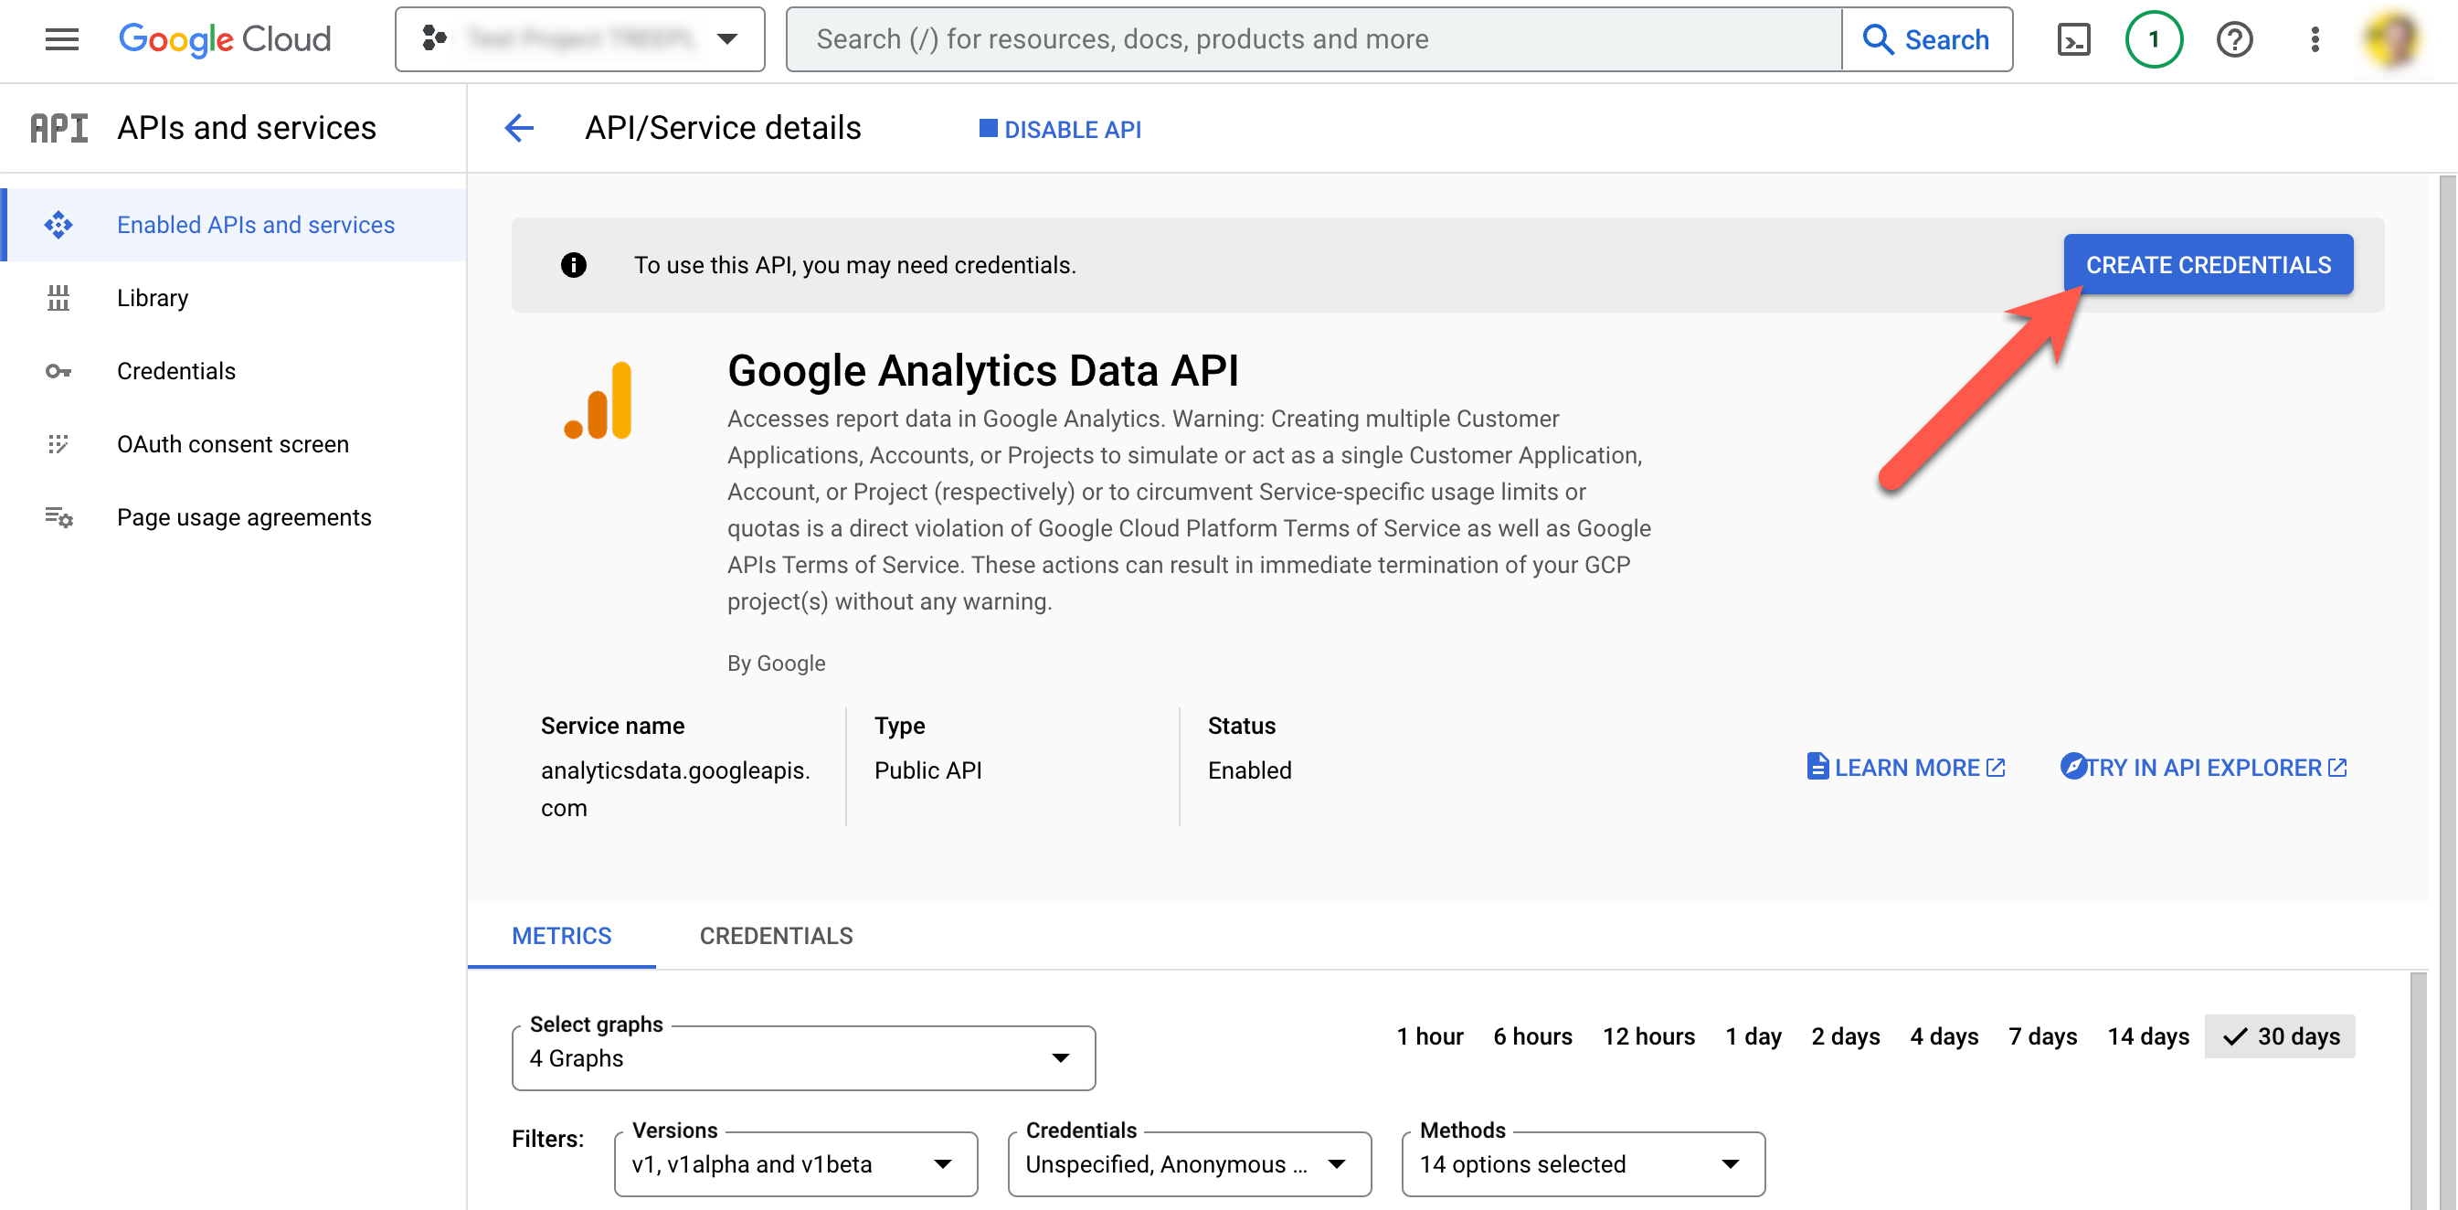Click the Search button
The width and height of the screenshot is (2458, 1210).
[x=1926, y=39]
